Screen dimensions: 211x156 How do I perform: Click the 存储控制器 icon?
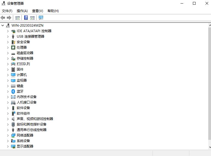pos(13,59)
